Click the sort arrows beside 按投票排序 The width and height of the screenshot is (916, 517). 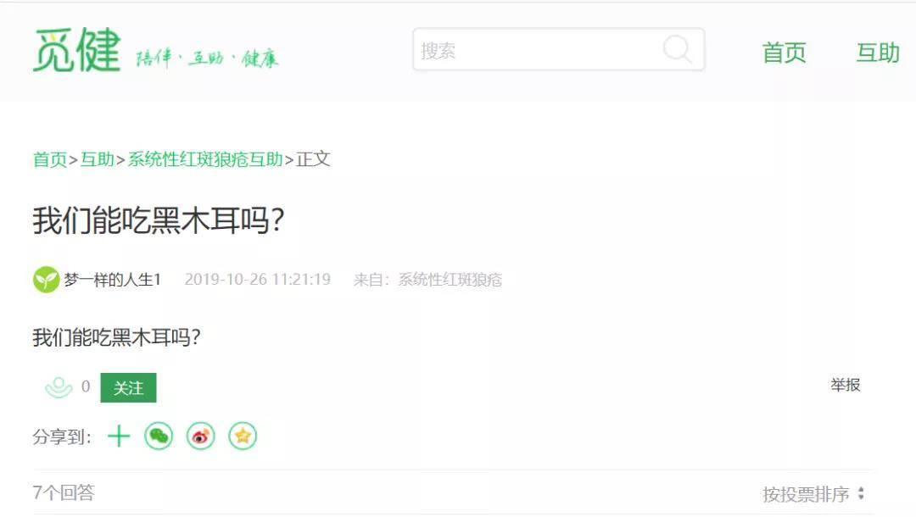tap(861, 493)
